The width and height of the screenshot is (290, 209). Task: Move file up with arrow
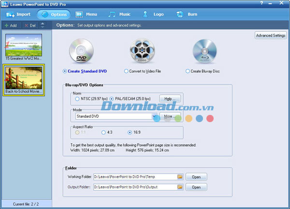(43, 24)
